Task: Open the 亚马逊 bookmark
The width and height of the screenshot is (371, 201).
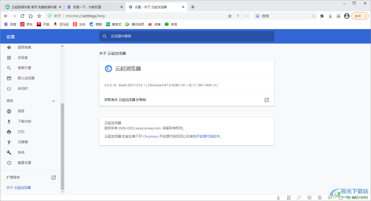Action: click(61, 24)
